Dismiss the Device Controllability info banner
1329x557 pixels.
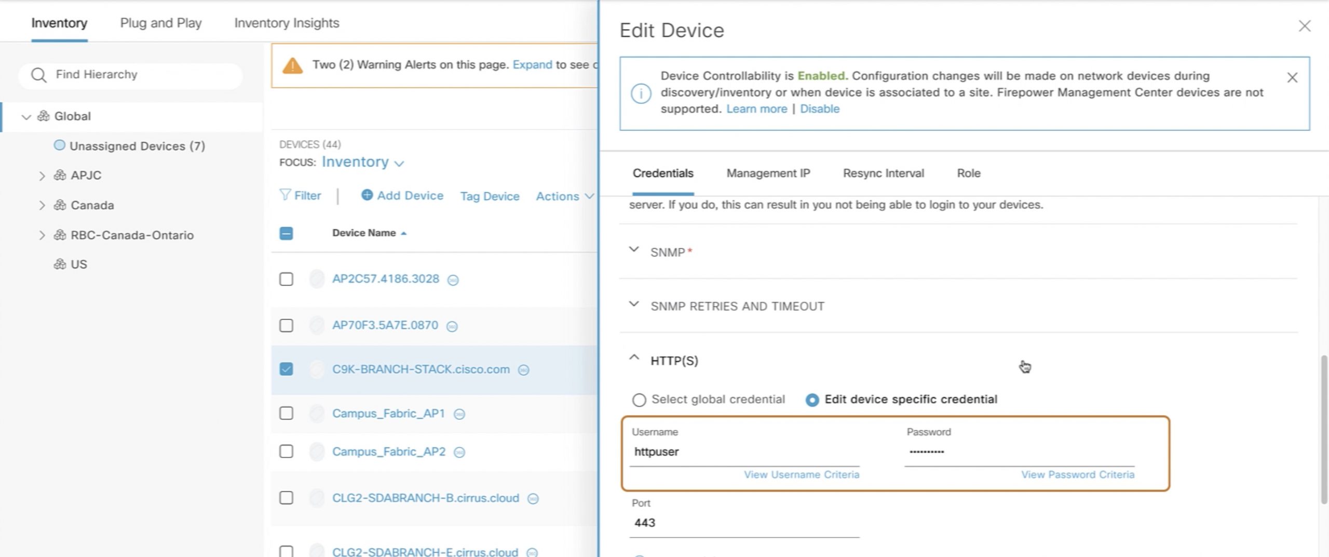(x=1292, y=78)
